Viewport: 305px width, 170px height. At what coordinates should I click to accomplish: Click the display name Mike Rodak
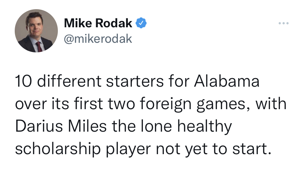[98, 23]
